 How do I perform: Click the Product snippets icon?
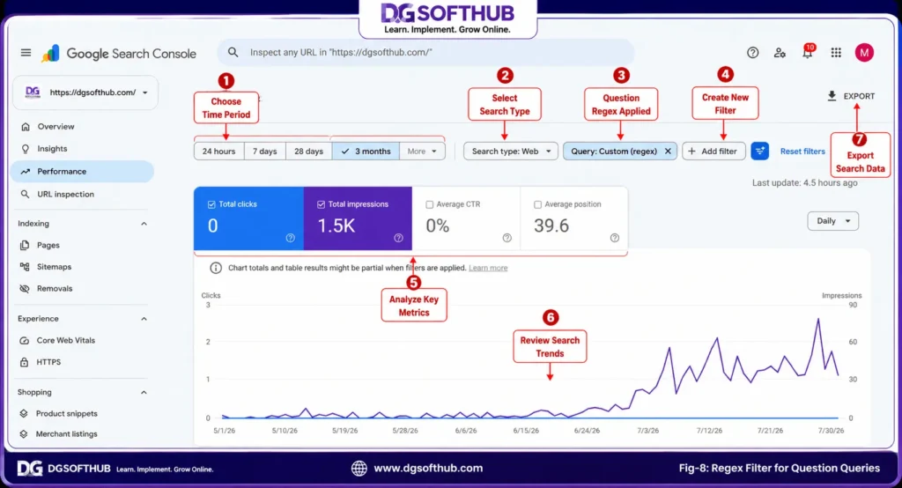click(24, 414)
